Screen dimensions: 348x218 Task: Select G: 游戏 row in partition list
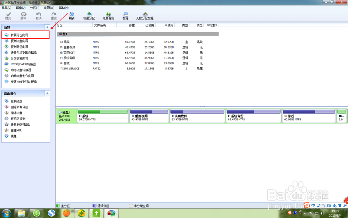(x=137, y=63)
